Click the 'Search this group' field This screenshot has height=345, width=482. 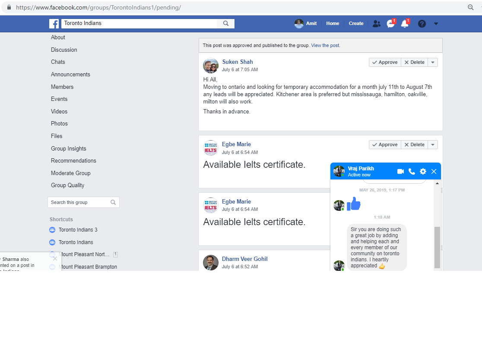click(x=79, y=202)
